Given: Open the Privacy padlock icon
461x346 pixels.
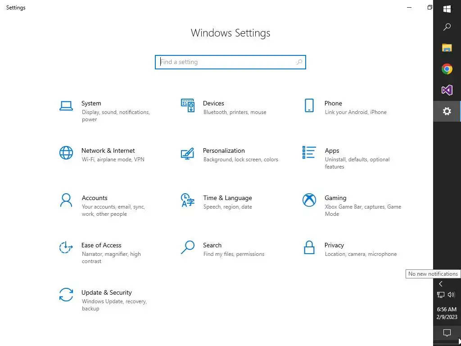Looking at the screenshot, I should click(x=309, y=247).
